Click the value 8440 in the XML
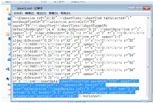The image size is (153, 103). 33,51
